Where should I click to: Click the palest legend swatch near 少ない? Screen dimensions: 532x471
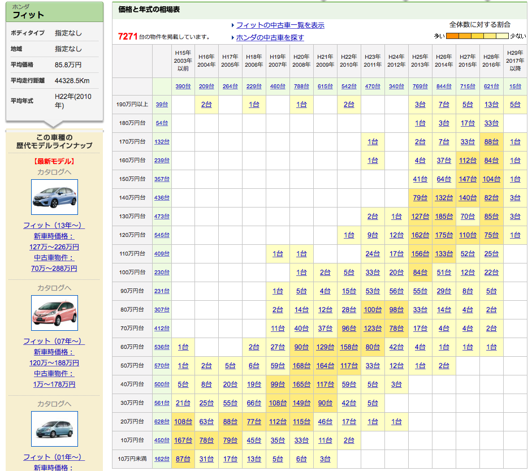click(503, 36)
